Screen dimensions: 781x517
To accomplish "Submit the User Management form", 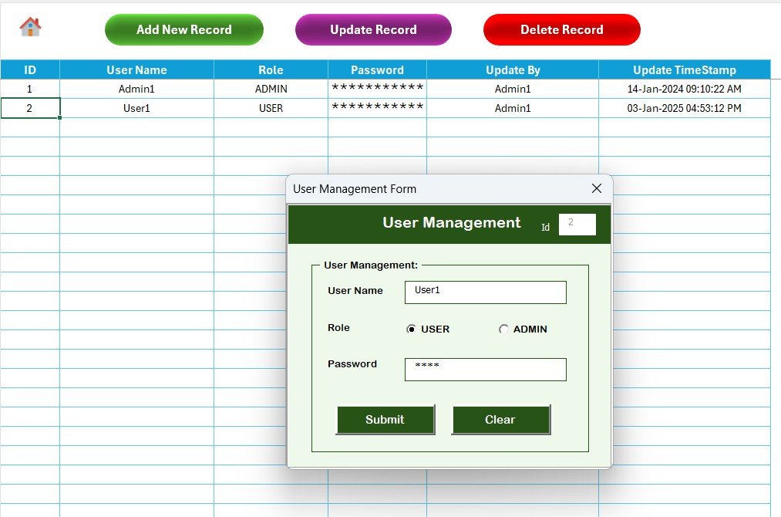I will tap(385, 420).
